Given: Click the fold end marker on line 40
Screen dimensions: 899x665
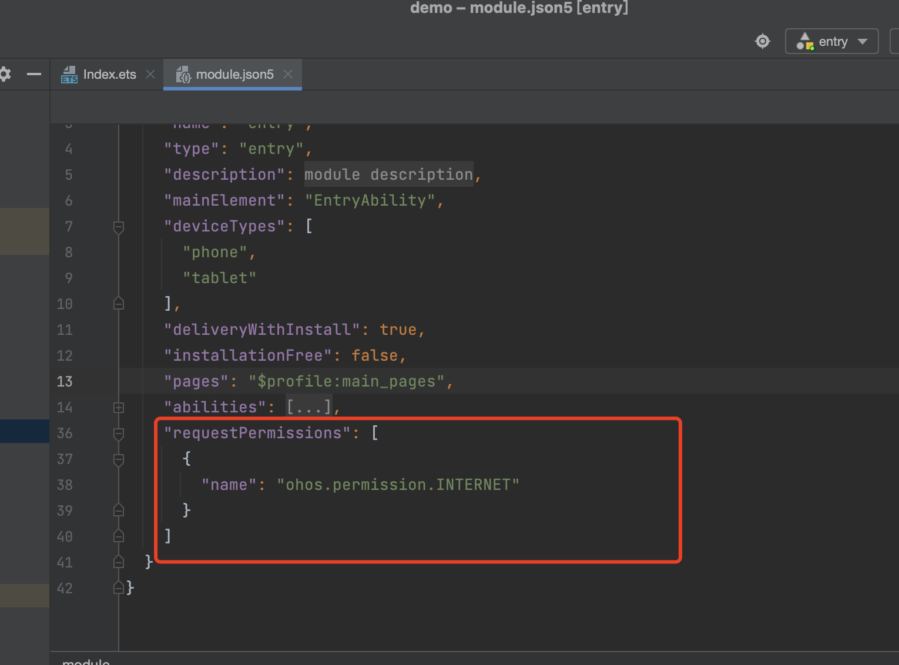Looking at the screenshot, I should (119, 536).
